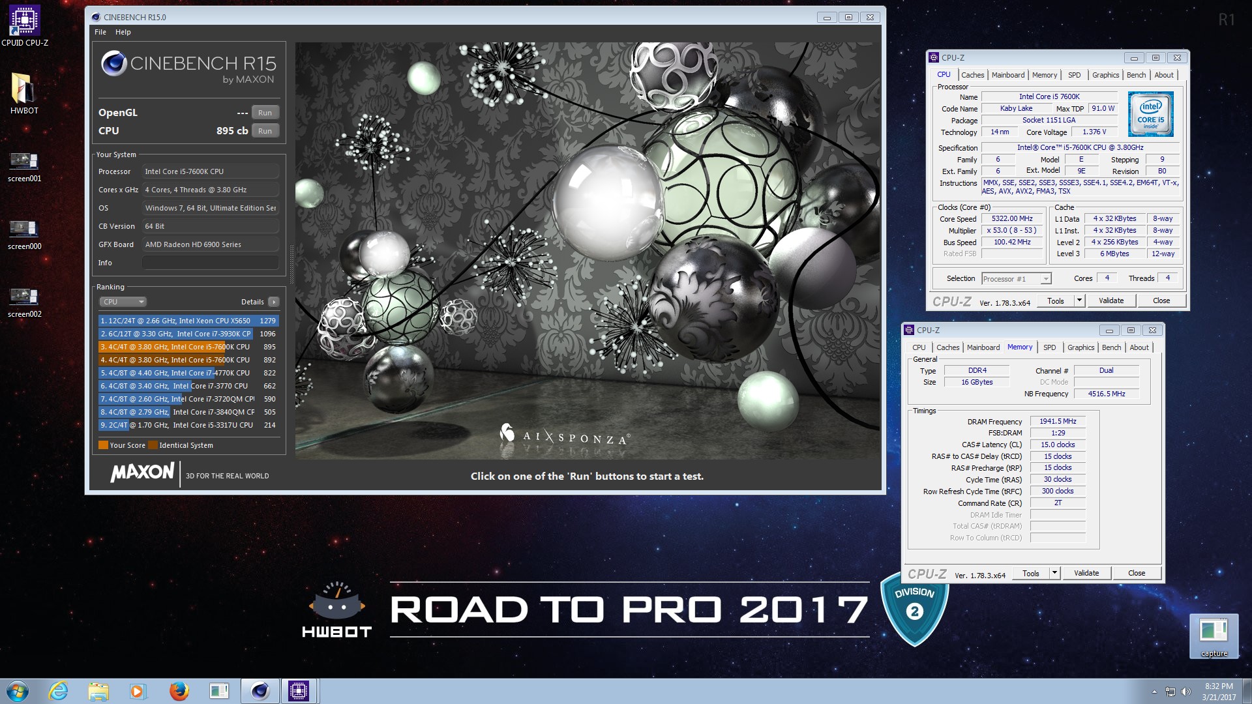Select ranking row i5-7600K 892
This screenshot has width=1252, height=704.
point(188,360)
